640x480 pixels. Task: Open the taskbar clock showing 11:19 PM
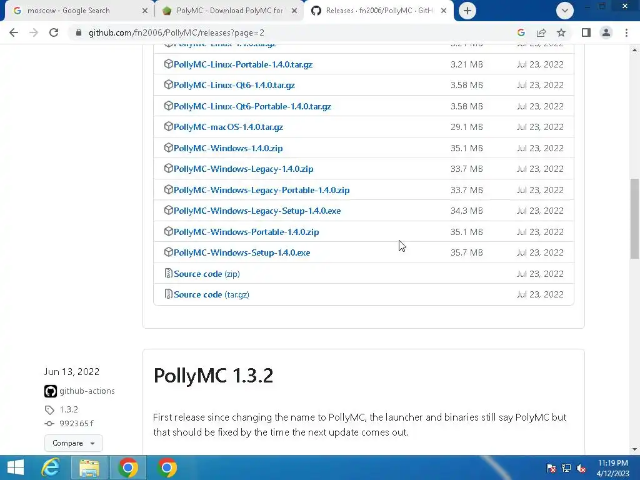click(x=612, y=468)
